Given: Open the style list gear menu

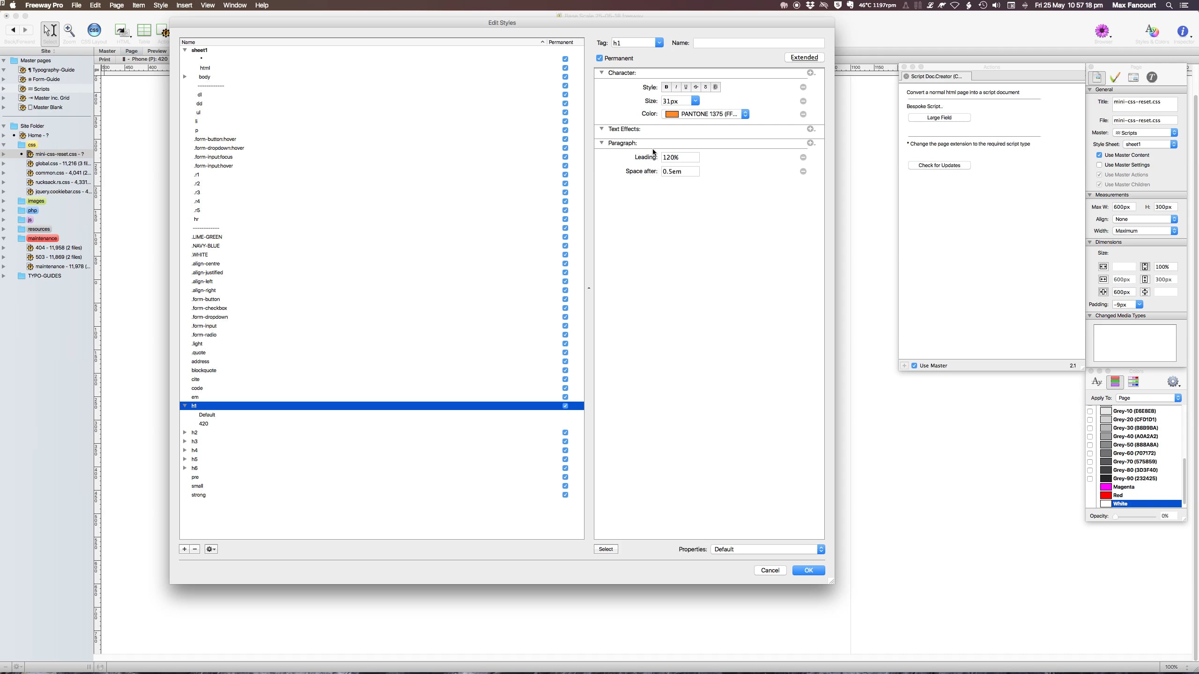Looking at the screenshot, I should pyautogui.click(x=211, y=549).
